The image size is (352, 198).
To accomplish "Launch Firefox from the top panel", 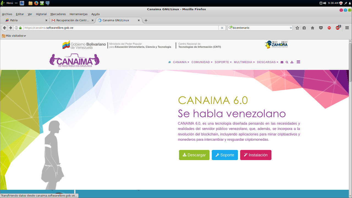I will point(36,3).
